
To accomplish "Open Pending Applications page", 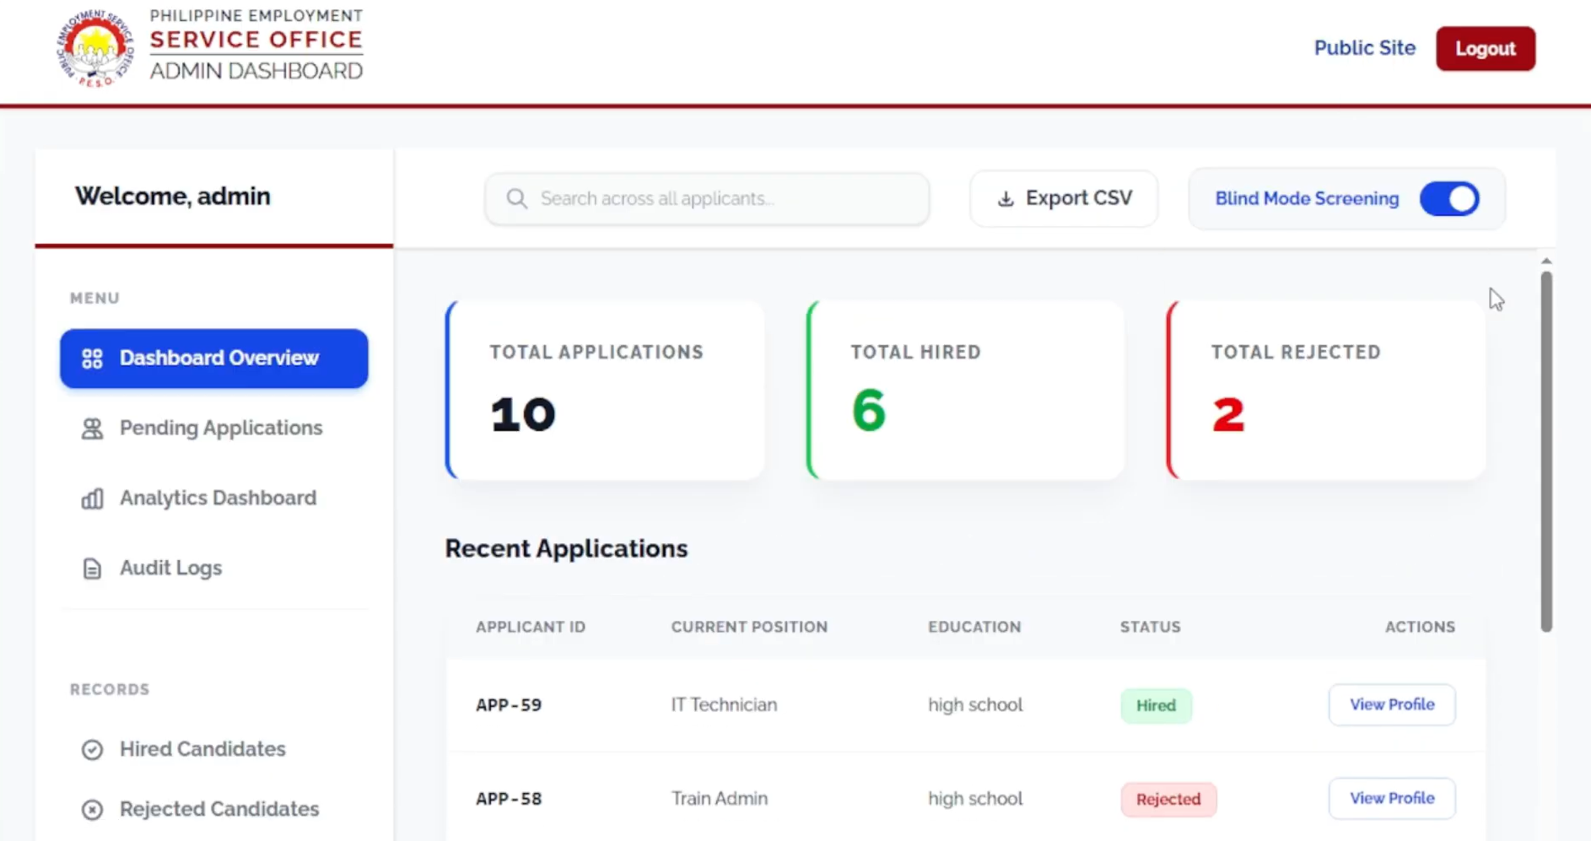I will coord(214,429).
